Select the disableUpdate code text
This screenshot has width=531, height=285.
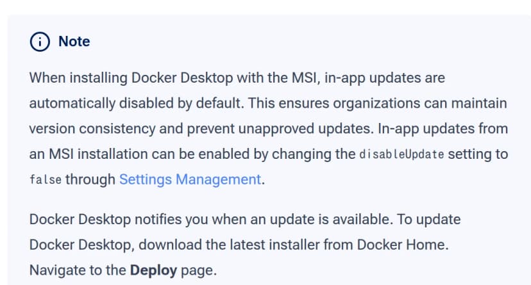pyautogui.click(x=401, y=154)
